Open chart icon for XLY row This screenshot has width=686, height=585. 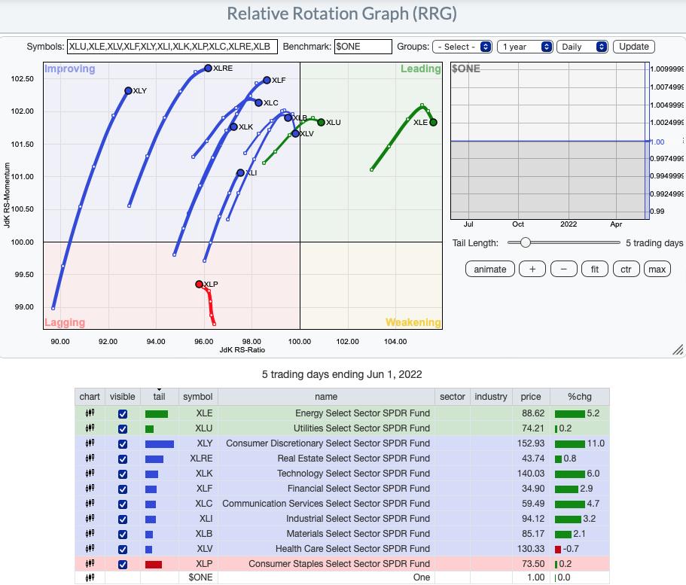tap(90, 443)
